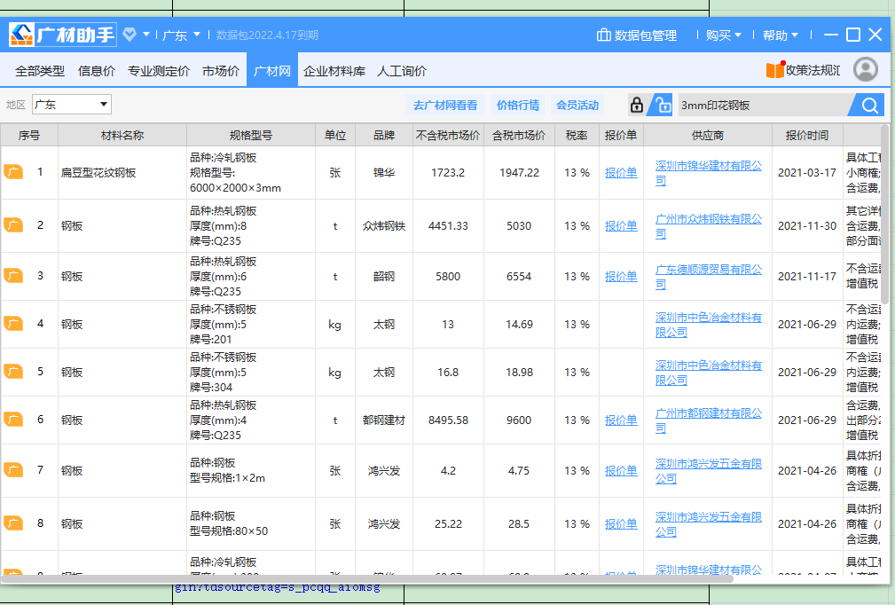This screenshot has height=605, width=895.
Task: Switch to the 全部类型 tab
Action: (39, 71)
